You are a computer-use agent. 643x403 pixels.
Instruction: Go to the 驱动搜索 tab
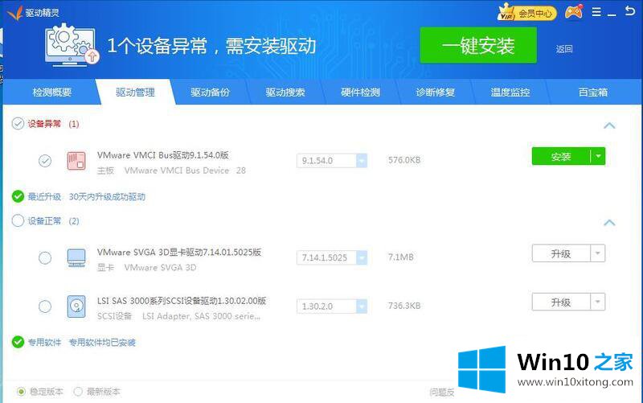point(285,93)
